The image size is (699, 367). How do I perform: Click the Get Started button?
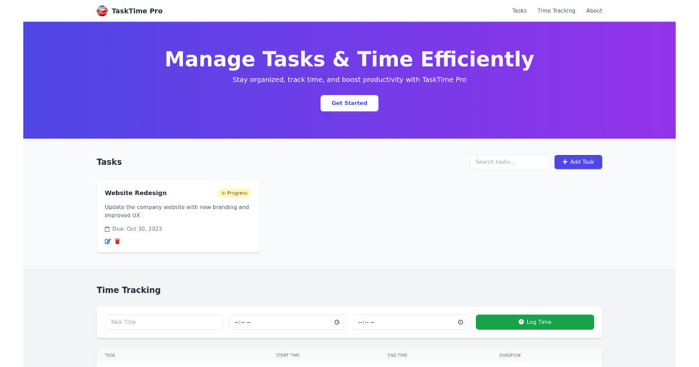(x=349, y=103)
